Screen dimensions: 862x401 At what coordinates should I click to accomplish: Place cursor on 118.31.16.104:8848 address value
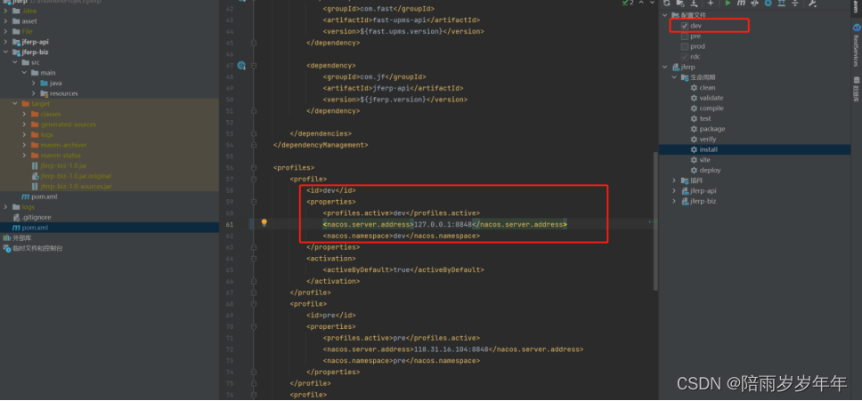point(451,349)
